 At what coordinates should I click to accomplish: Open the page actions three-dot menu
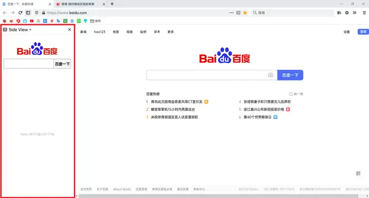pos(232,13)
